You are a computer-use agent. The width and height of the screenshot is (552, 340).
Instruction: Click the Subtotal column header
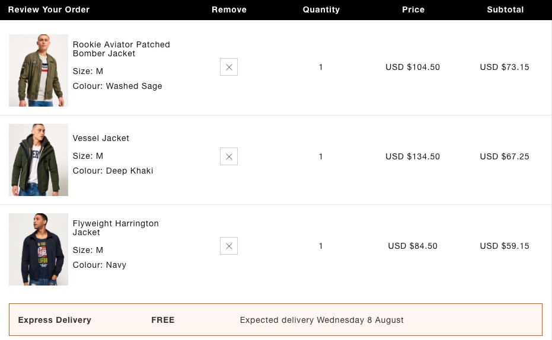point(505,9)
